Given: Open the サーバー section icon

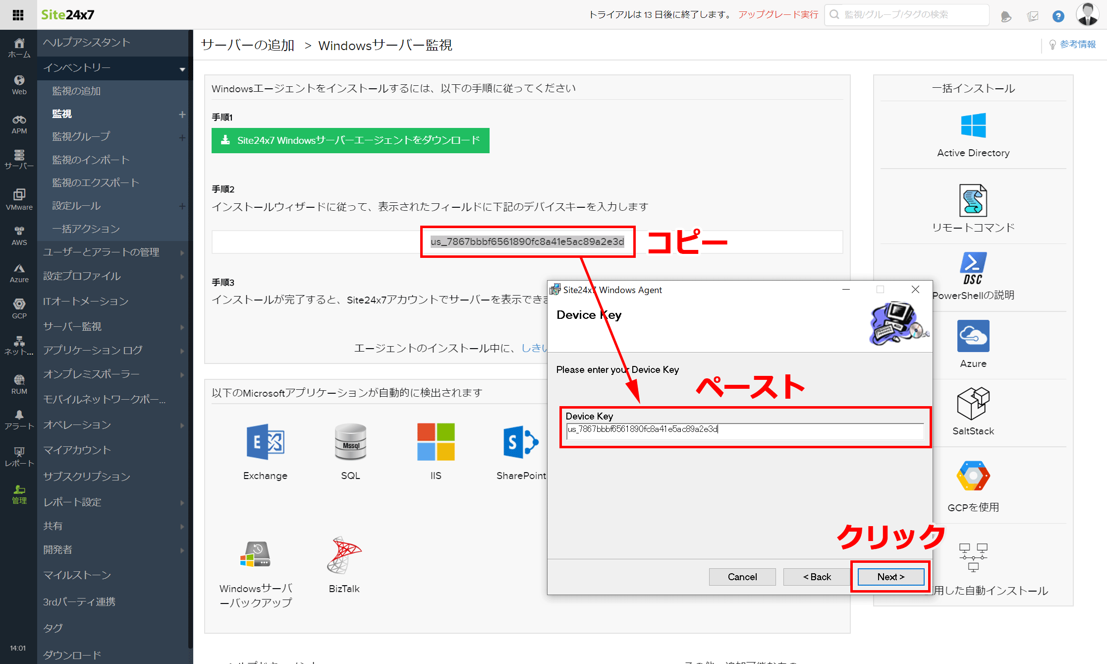Looking at the screenshot, I should tap(19, 159).
